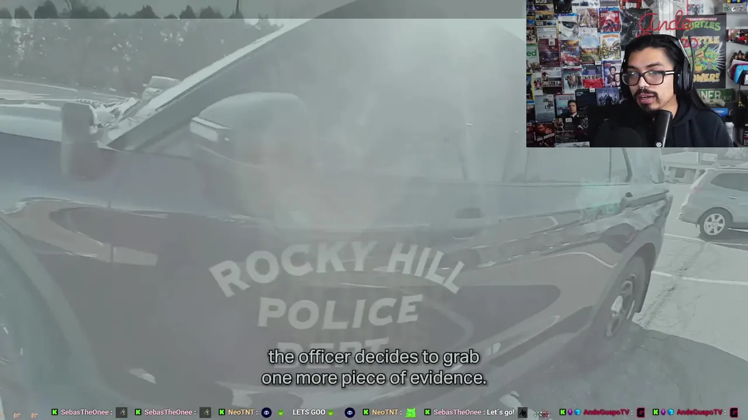Screen dimensions: 748x420
Task: Click the streamer webcam overlay
Action: coord(637,73)
